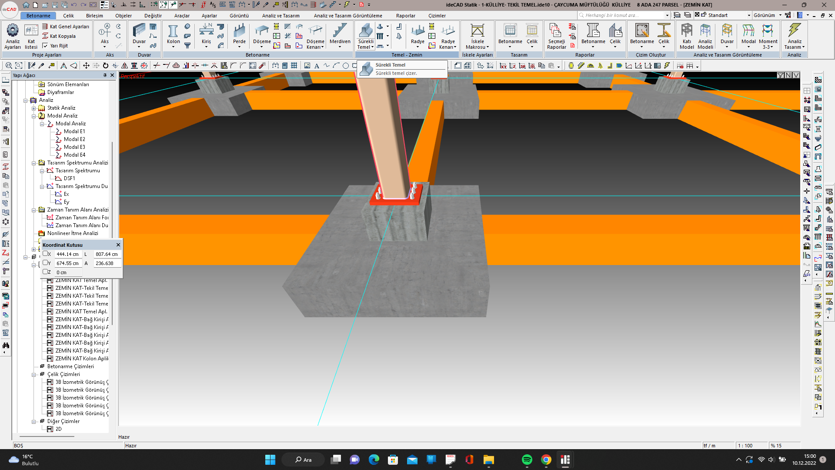Switch to the Çelik ribbon tab
Screen dimensions: 835x470
(68, 16)
